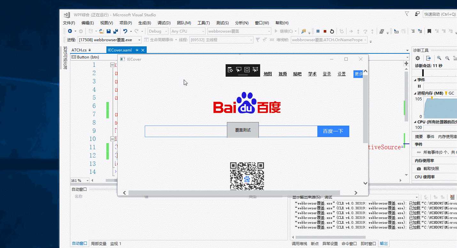
Task: Collapse the XAML code region at line 1
Action: point(112,65)
